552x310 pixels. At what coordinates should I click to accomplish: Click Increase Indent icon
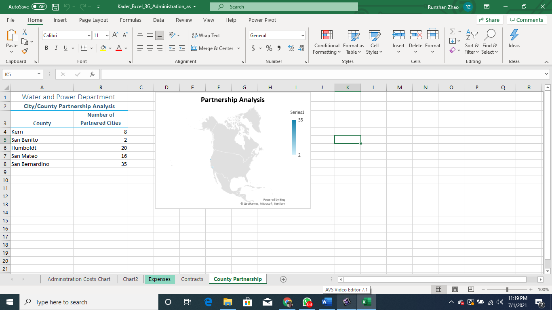click(x=182, y=48)
